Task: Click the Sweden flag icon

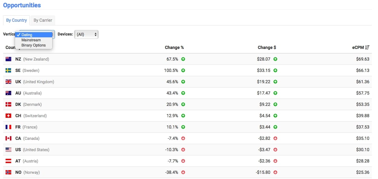Action: [8, 70]
